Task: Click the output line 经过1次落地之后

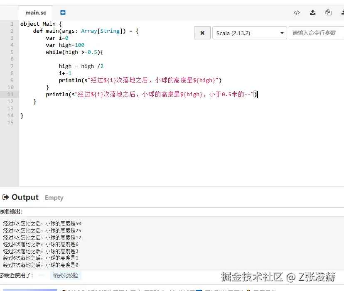Action: tap(42, 223)
